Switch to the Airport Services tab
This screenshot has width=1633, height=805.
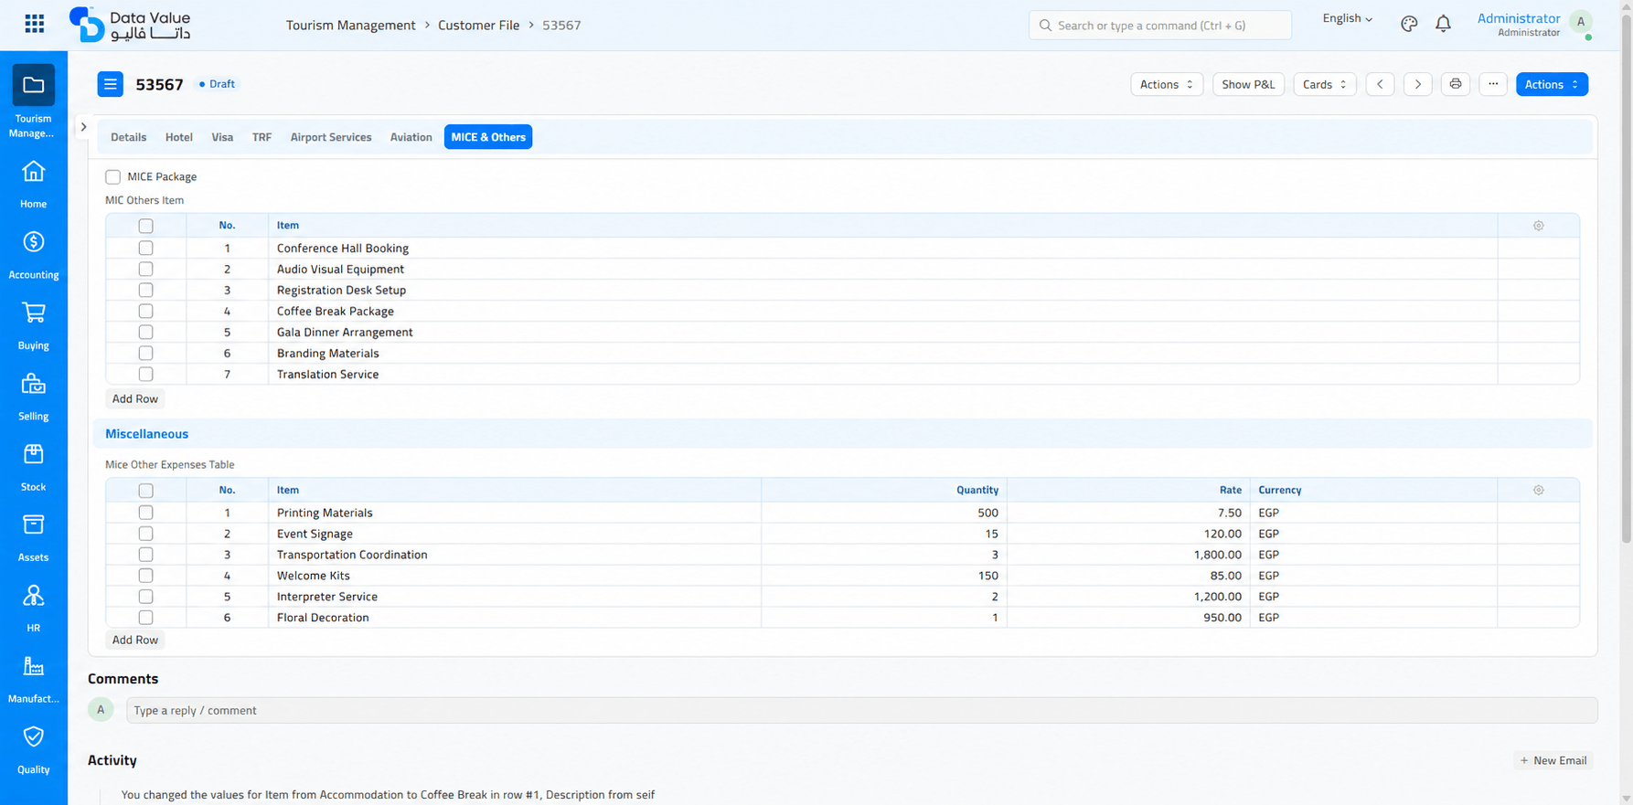(331, 137)
